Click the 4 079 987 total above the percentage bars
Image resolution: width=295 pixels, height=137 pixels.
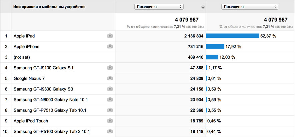coord(276,20)
